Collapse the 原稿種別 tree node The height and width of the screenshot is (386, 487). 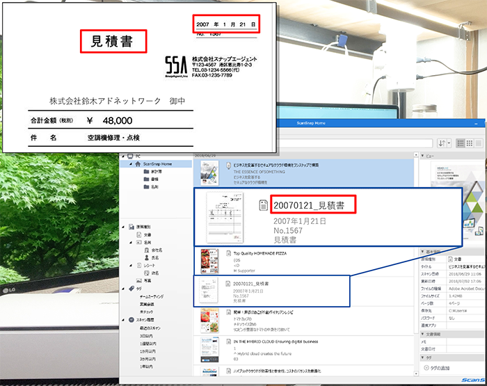[x=123, y=227]
